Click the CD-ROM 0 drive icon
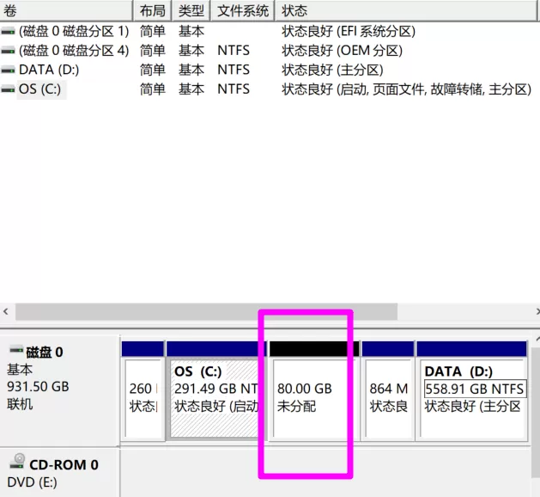Image resolution: width=540 pixels, height=497 pixels. pos(17,462)
